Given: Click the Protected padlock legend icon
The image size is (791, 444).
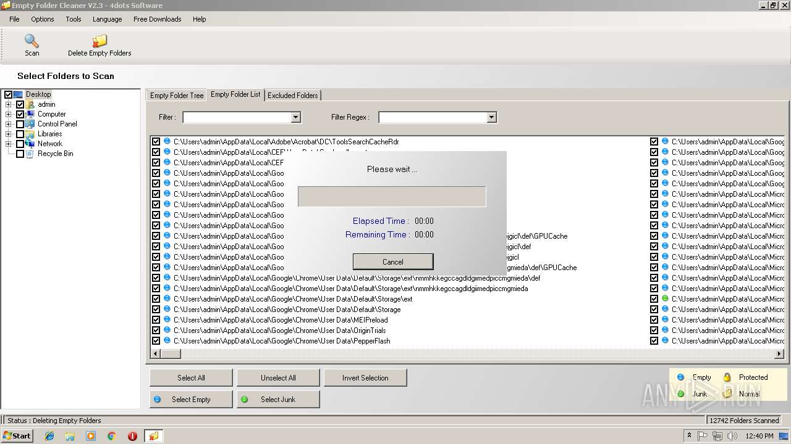Looking at the screenshot, I should point(727,377).
